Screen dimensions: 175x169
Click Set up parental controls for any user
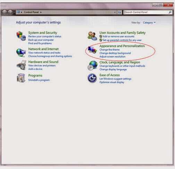click(122, 40)
